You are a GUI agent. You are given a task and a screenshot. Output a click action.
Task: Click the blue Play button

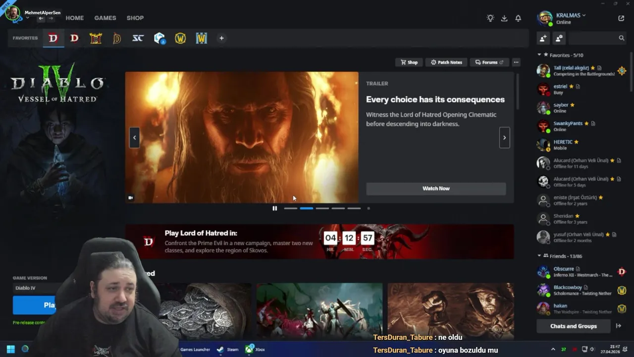pos(35,305)
